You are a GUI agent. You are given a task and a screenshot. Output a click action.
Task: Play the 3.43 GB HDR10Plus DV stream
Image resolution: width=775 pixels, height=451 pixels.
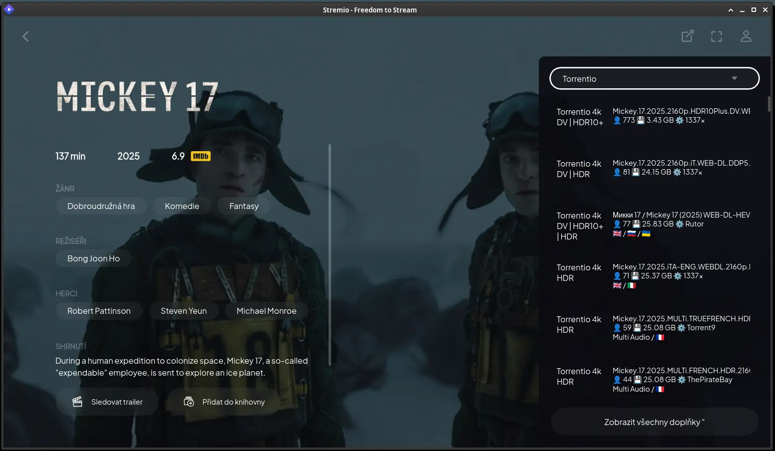[x=654, y=117]
